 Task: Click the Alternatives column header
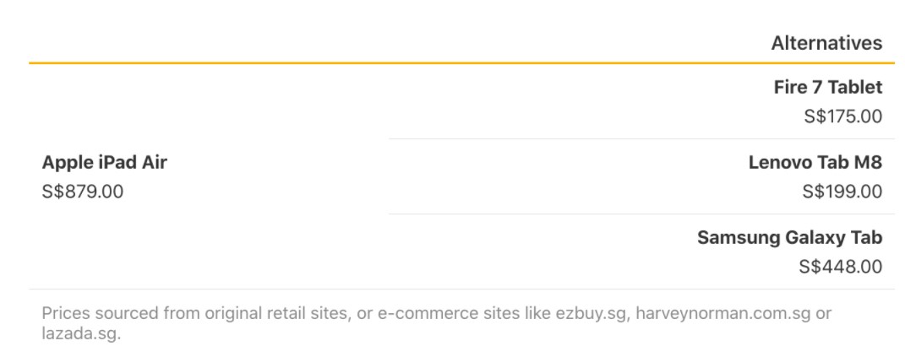(x=826, y=43)
